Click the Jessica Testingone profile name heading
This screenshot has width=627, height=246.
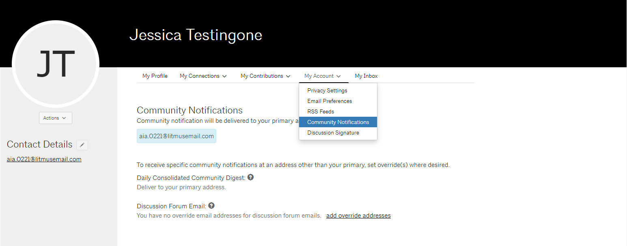(x=196, y=35)
